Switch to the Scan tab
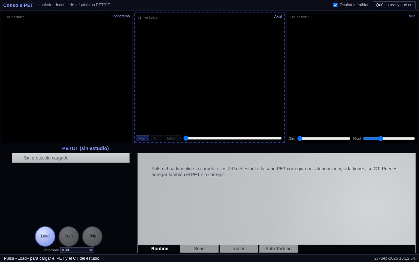This screenshot has width=419, height=262. (x=199, y=249)
